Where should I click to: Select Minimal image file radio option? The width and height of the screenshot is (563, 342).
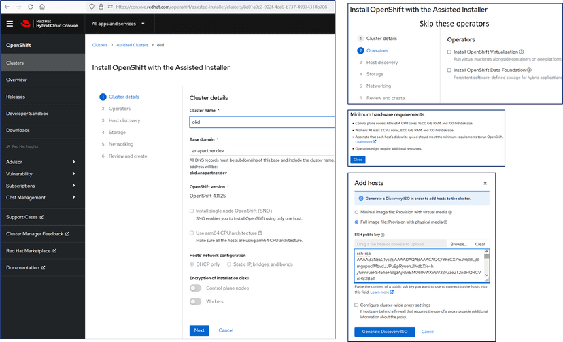(x=358, y=212)
